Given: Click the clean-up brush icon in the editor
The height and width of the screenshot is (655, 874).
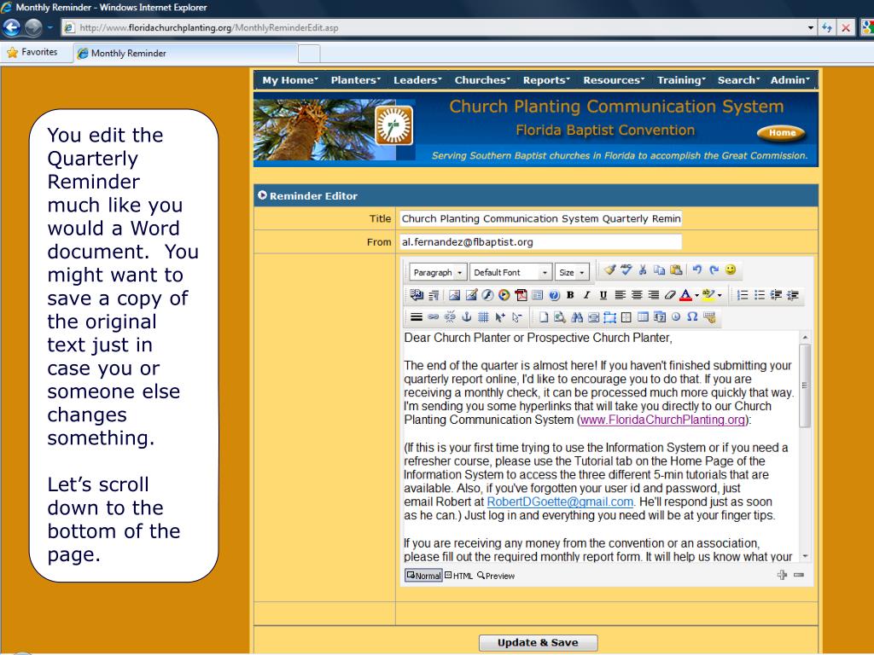Looking at the screenshot, I should pos(609,270).
